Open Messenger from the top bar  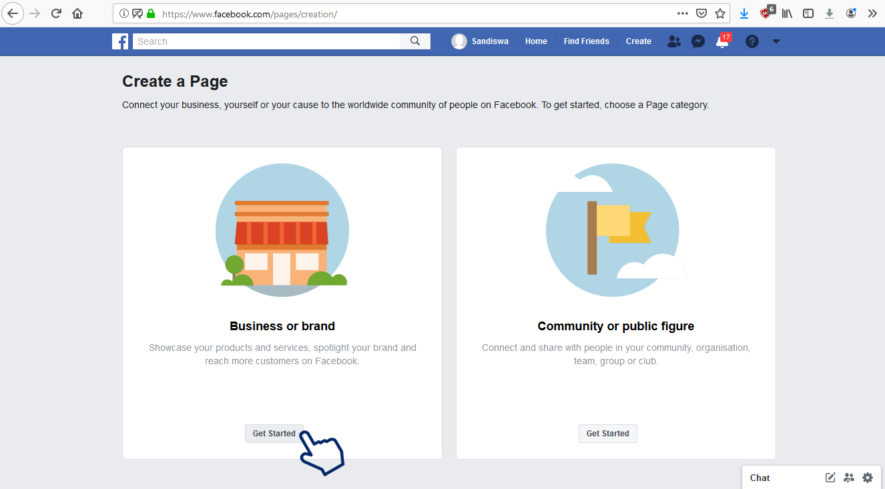(698, 41)
